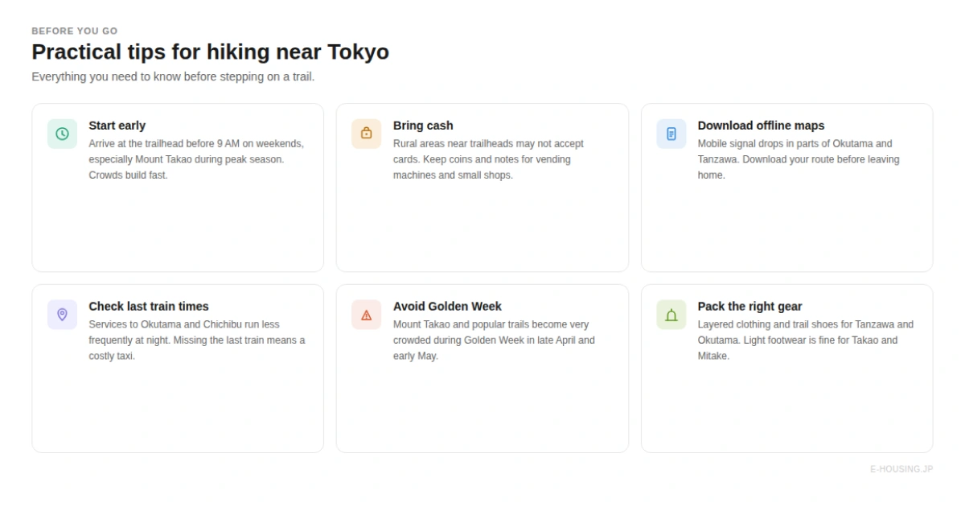Click the E-HOUSING.JP watermark link
The height and width of the screenshot is (507, 965).
coord(901,469)
